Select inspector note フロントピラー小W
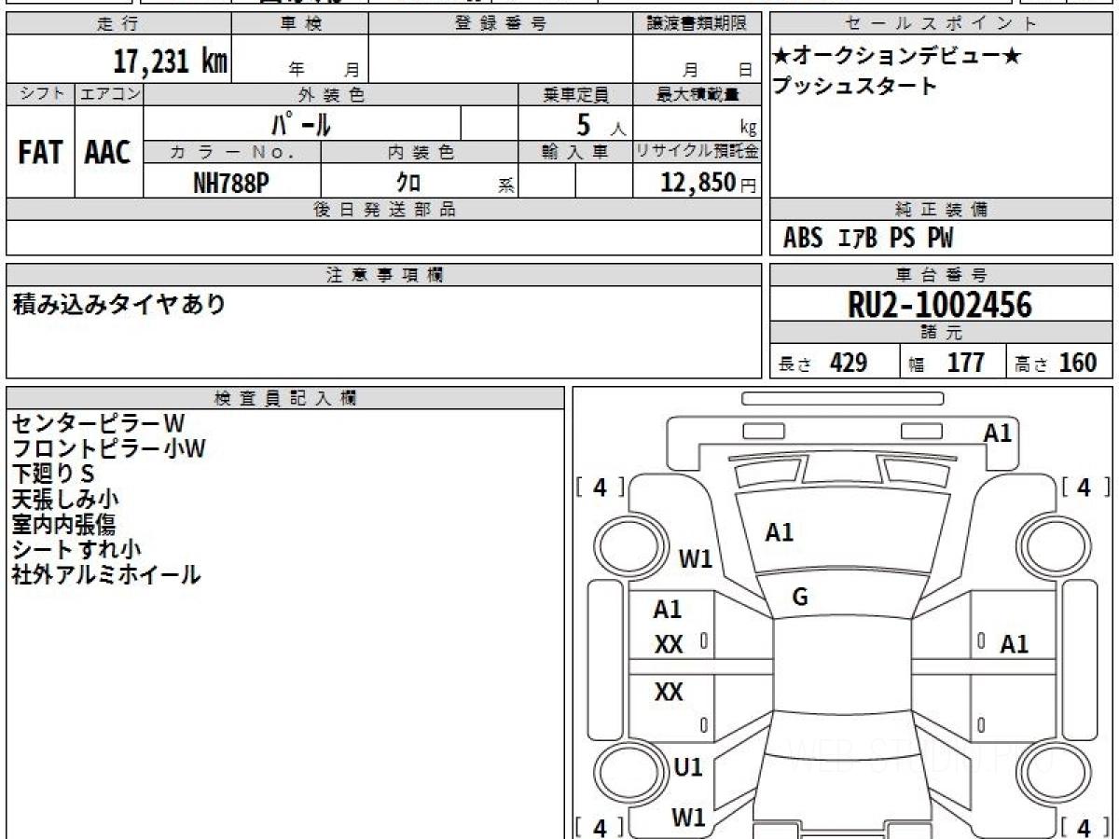The width and height of the screenshot is (1119, 839). click(x=108, y=449)
